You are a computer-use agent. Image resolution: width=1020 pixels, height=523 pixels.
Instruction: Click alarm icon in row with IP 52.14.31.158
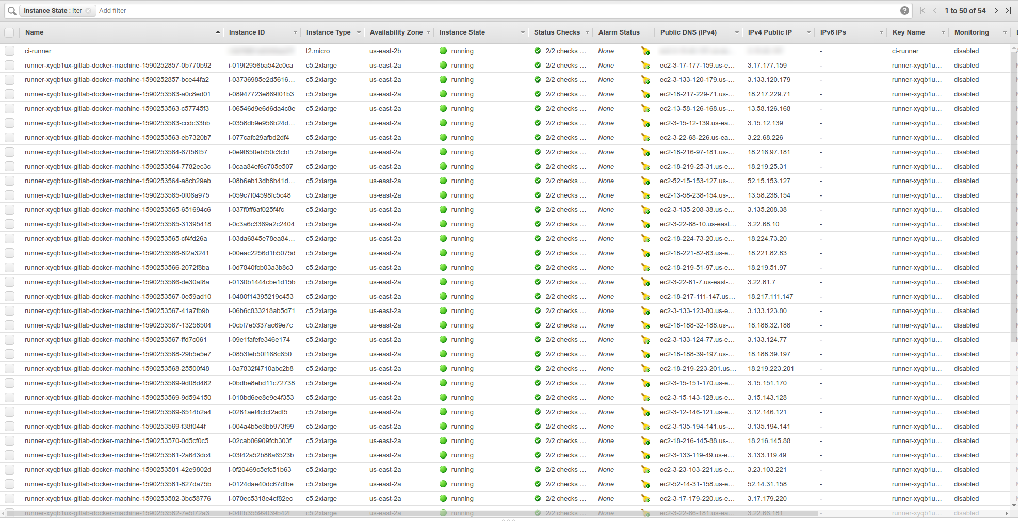645,484
